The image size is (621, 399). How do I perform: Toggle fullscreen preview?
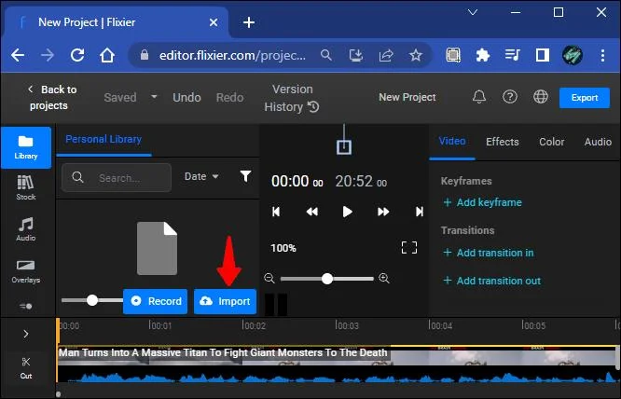(x=409, y=248)
